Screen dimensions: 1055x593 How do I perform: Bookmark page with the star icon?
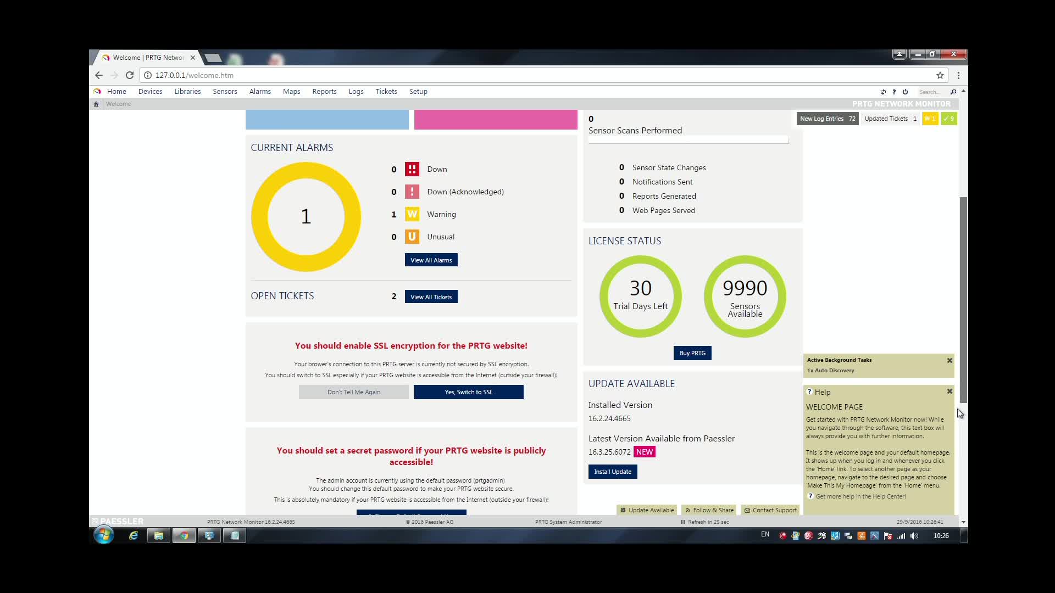(x=940, y=75)
